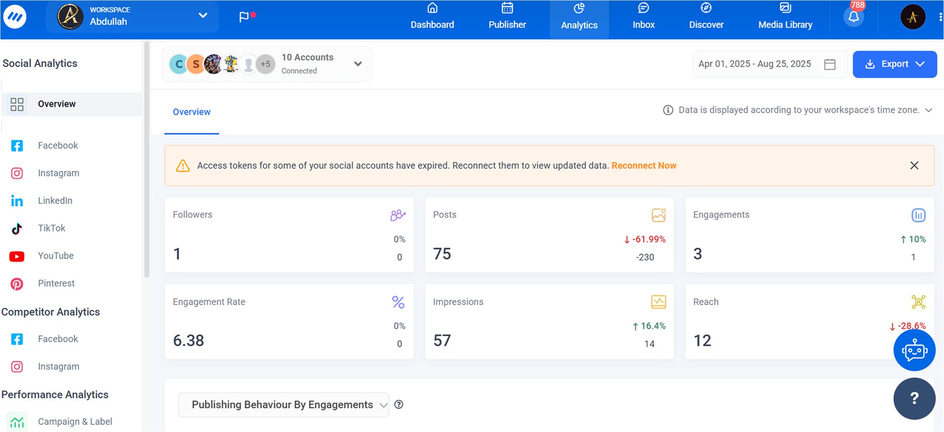Viewport: 944px width, 432px height.
Task: Click the Engagements card chart icon
Action: coord(918,215)
